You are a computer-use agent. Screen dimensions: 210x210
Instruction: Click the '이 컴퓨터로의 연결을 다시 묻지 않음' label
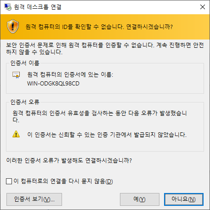(x=63, y=182)
